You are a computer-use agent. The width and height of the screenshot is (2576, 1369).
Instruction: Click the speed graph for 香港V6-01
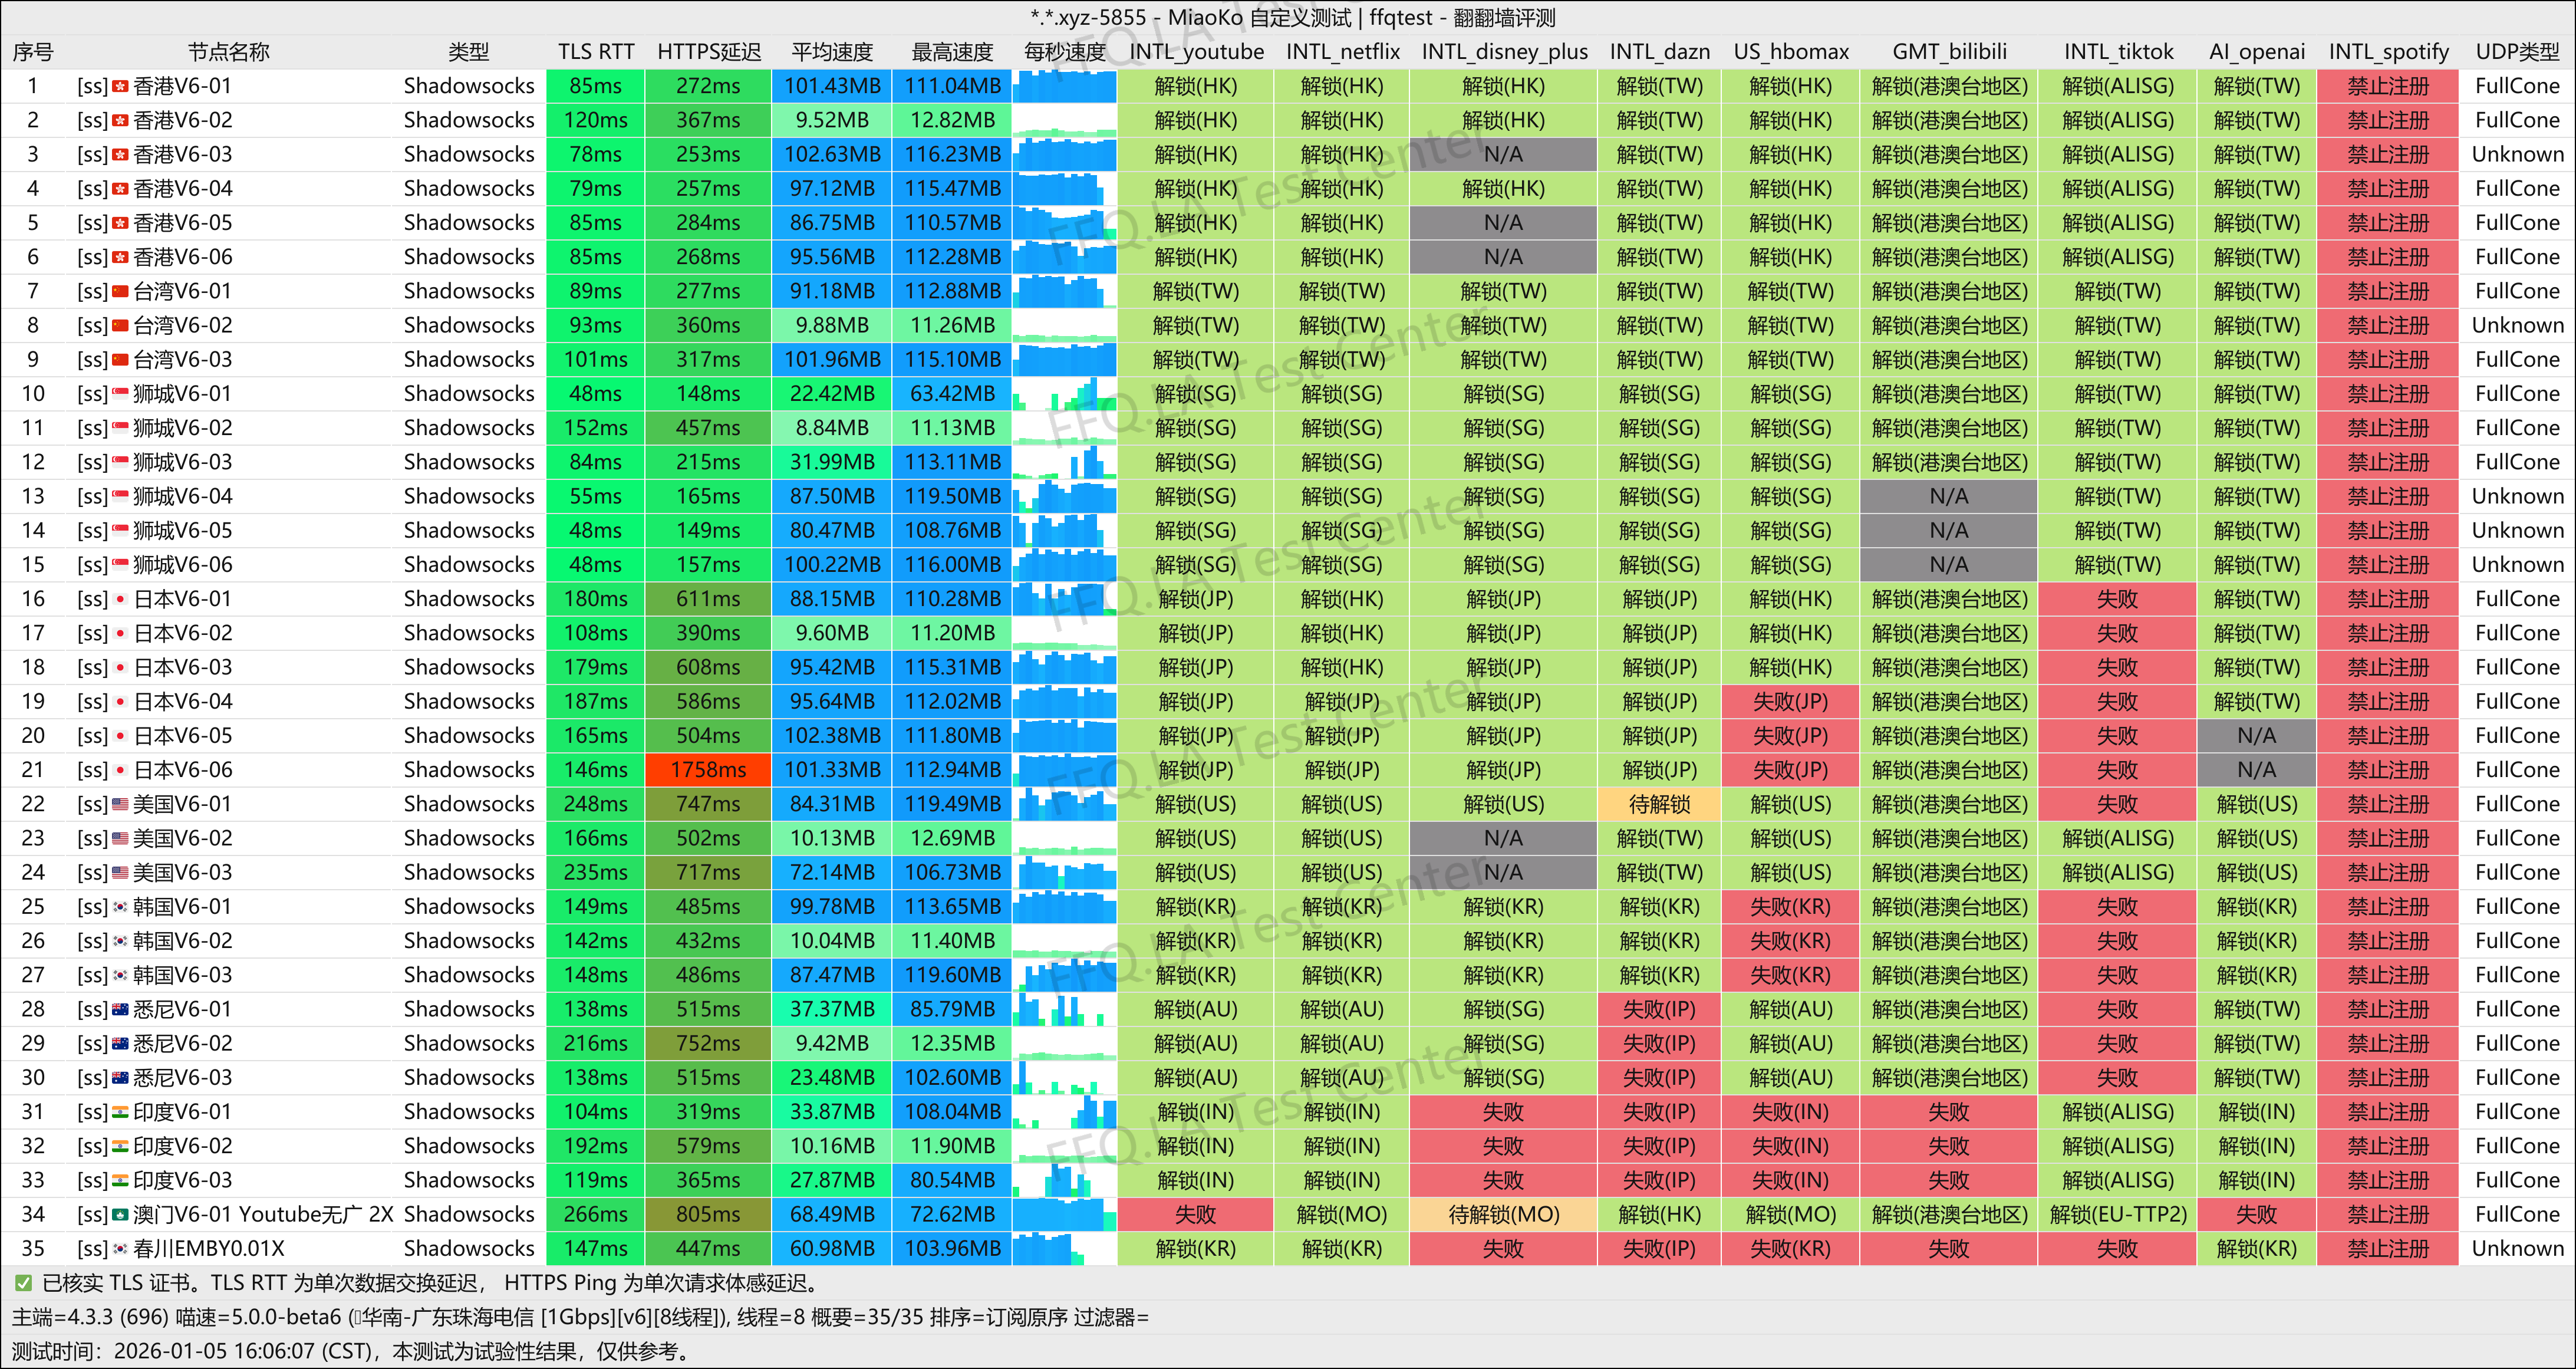1064,87
